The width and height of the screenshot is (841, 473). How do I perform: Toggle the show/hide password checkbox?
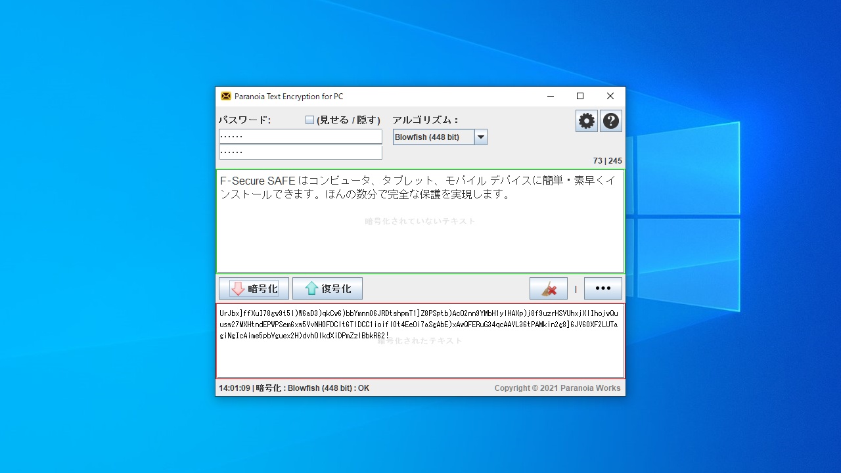310,120
